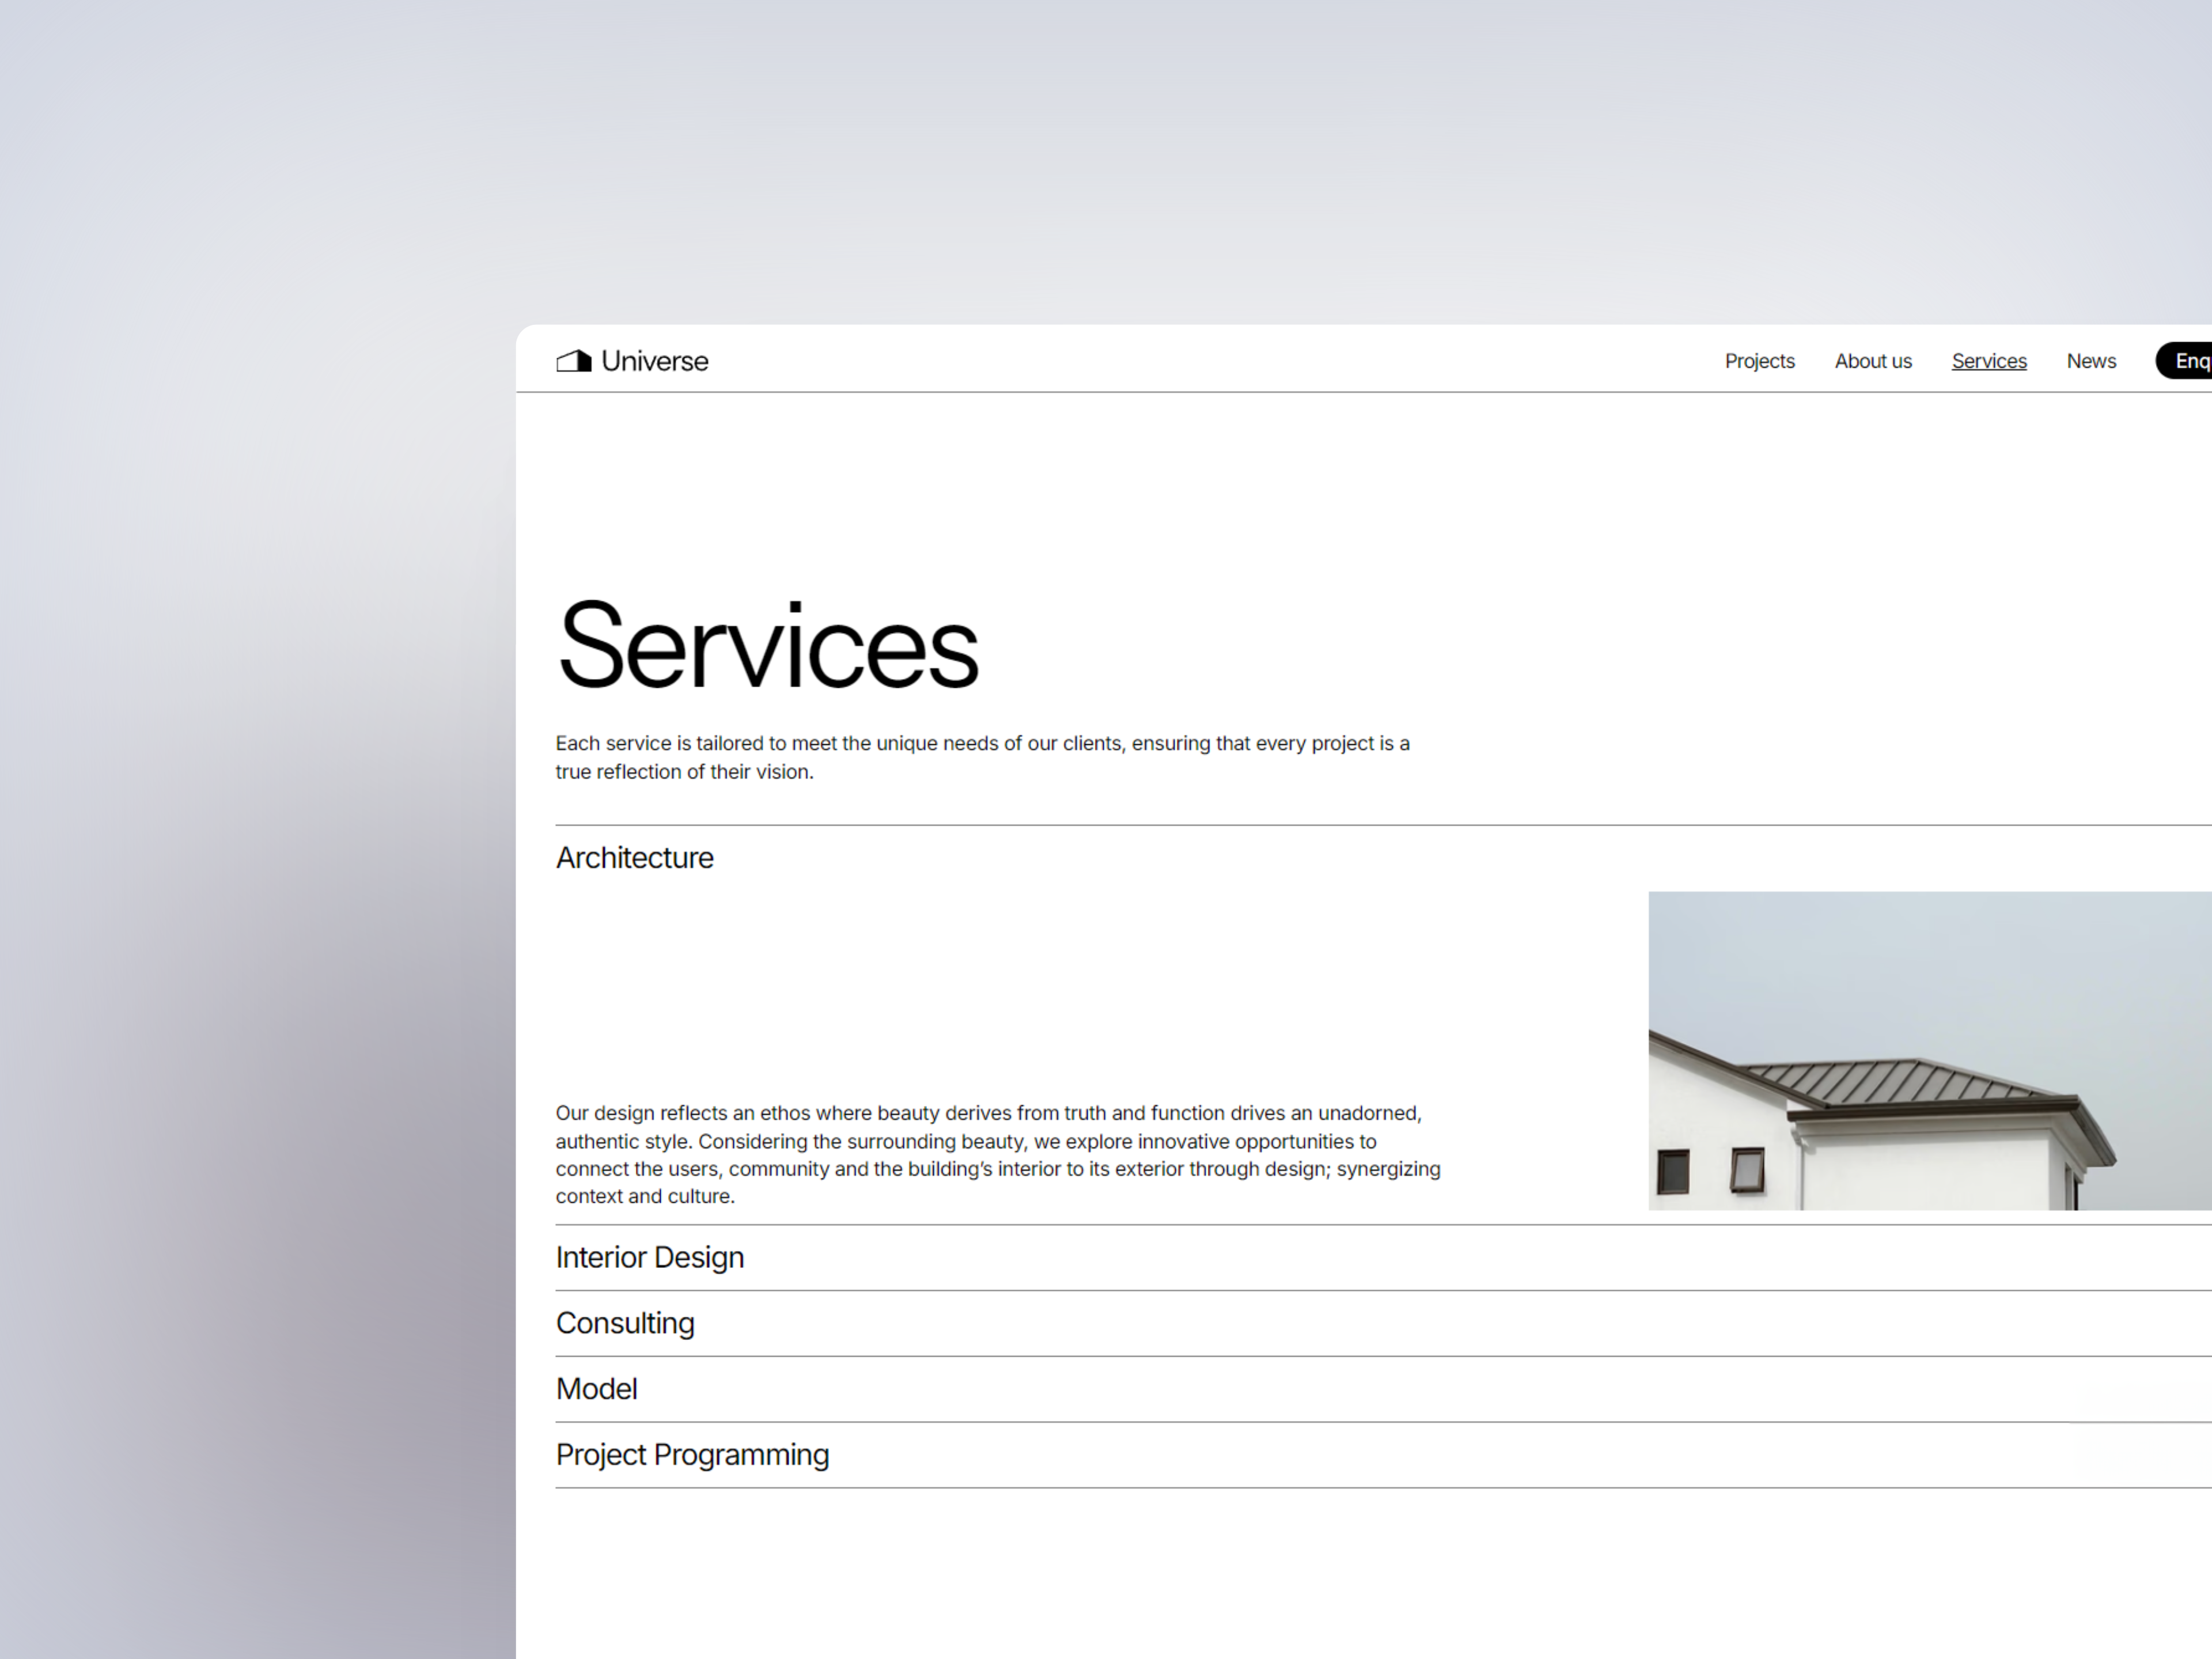Select the underlined Services nav link

point(1989,361)
